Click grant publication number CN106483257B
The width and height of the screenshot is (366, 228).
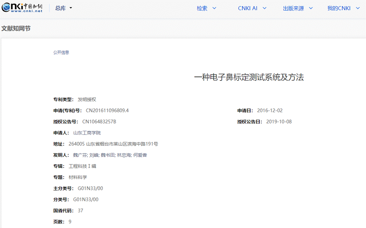99,122
